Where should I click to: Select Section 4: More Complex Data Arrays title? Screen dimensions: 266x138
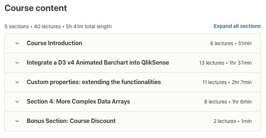click(78, 102)
